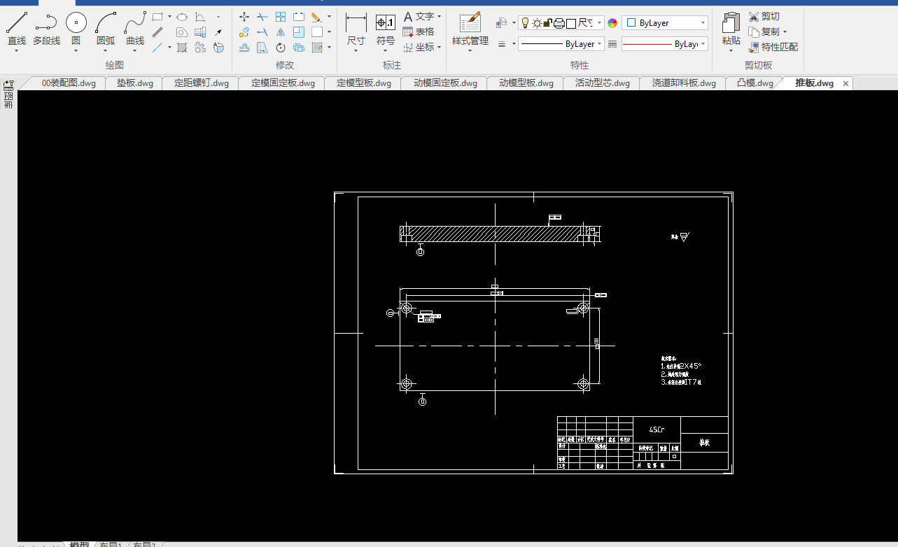
Task: Switch to the 动模型板.dwg tab
Action: pos(526,83)
